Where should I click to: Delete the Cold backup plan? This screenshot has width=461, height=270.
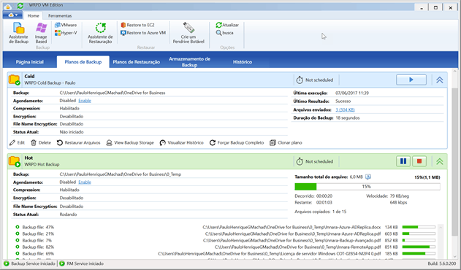(41, 143)
